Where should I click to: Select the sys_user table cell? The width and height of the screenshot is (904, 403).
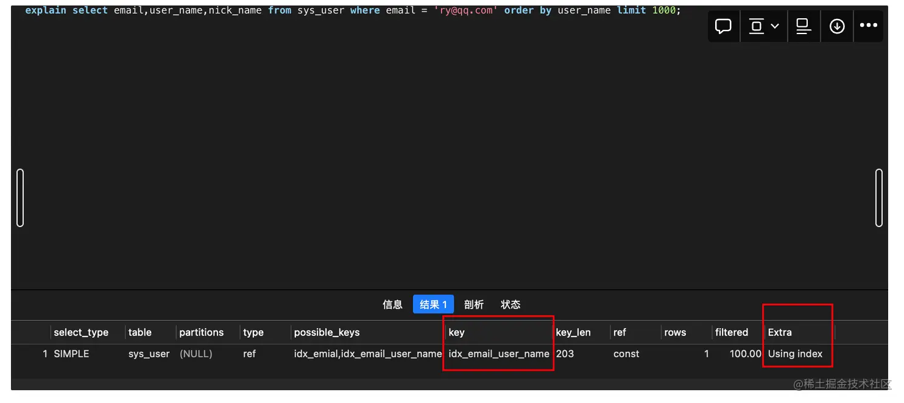coord(149,354)
